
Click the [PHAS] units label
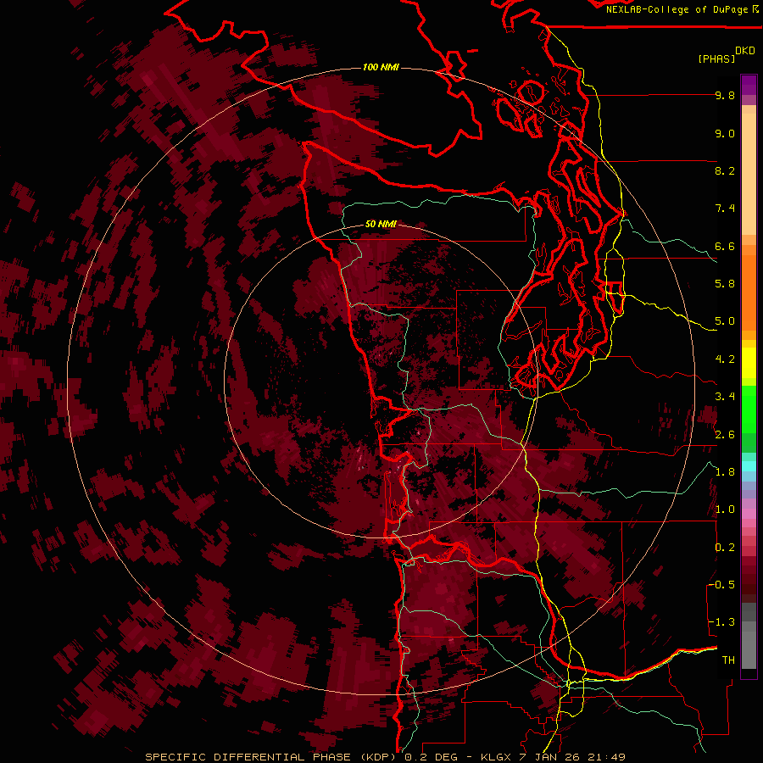pyautogui.click(x=716, y=58)
